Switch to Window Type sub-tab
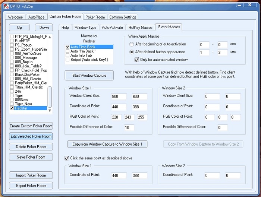 point(85,28)
